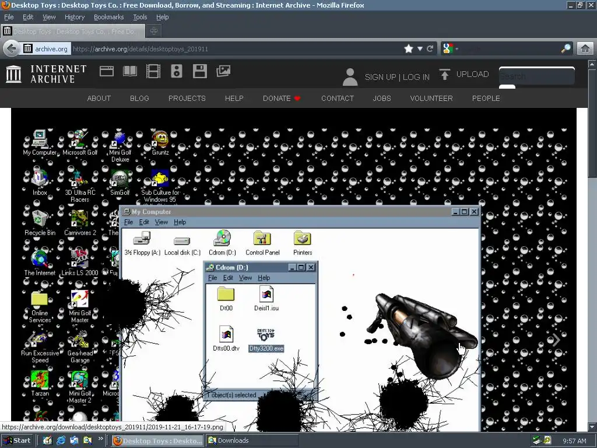This screenshot has width=597, height=448.
Task: Open the Firefox Help menu
Action: pos(162,17)
